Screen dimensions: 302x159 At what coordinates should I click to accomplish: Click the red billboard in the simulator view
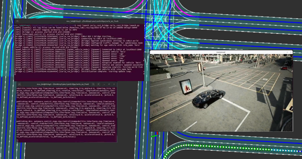point(185,86)
